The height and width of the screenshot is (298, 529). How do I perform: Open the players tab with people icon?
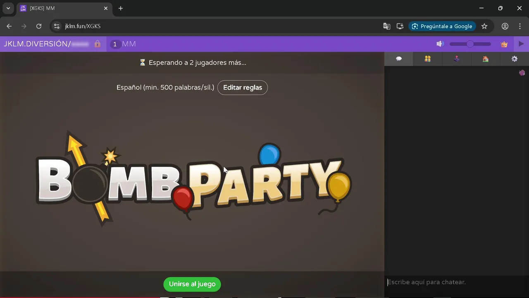(x=428, y=59)
